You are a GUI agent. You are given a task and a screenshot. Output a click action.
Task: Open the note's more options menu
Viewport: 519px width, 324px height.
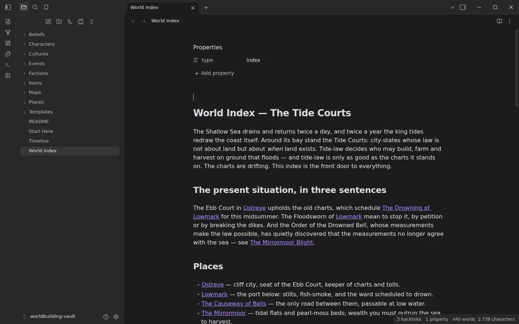point(510,21)
